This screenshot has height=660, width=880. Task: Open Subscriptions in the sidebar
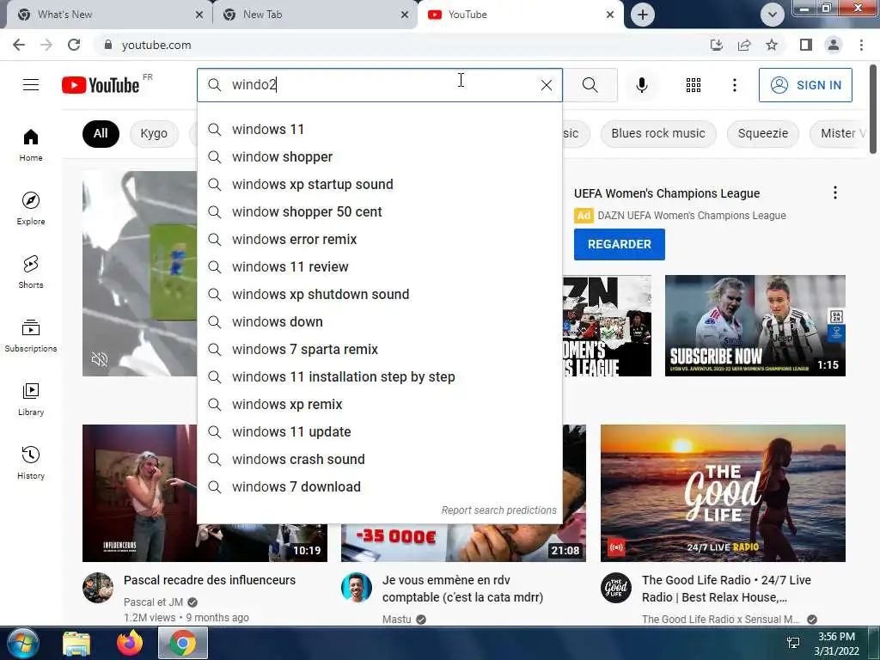coord(31,336)
